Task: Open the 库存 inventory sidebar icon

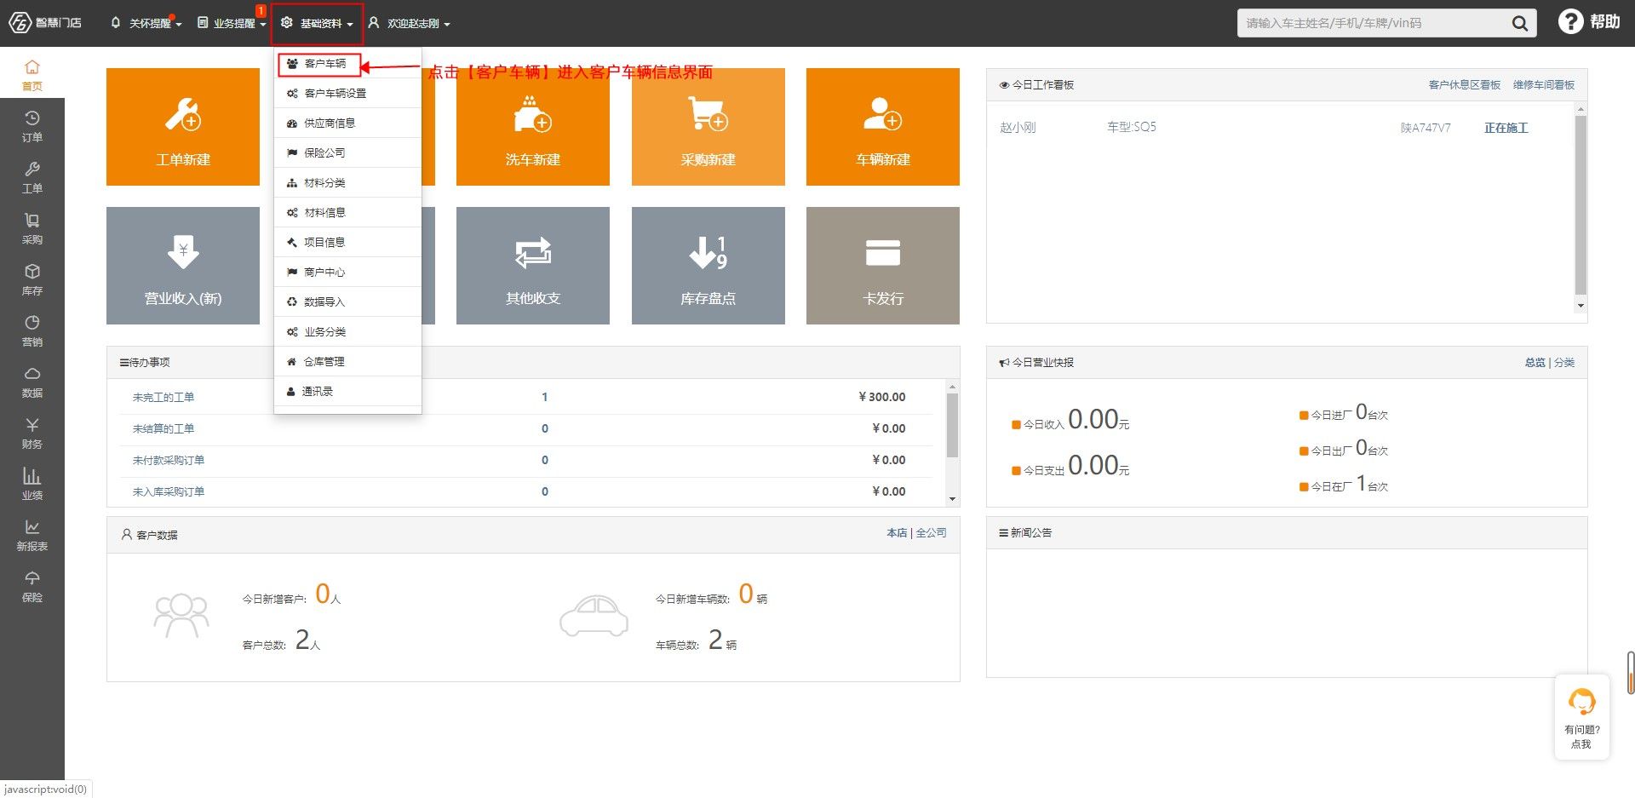Action: click(32, 279)
